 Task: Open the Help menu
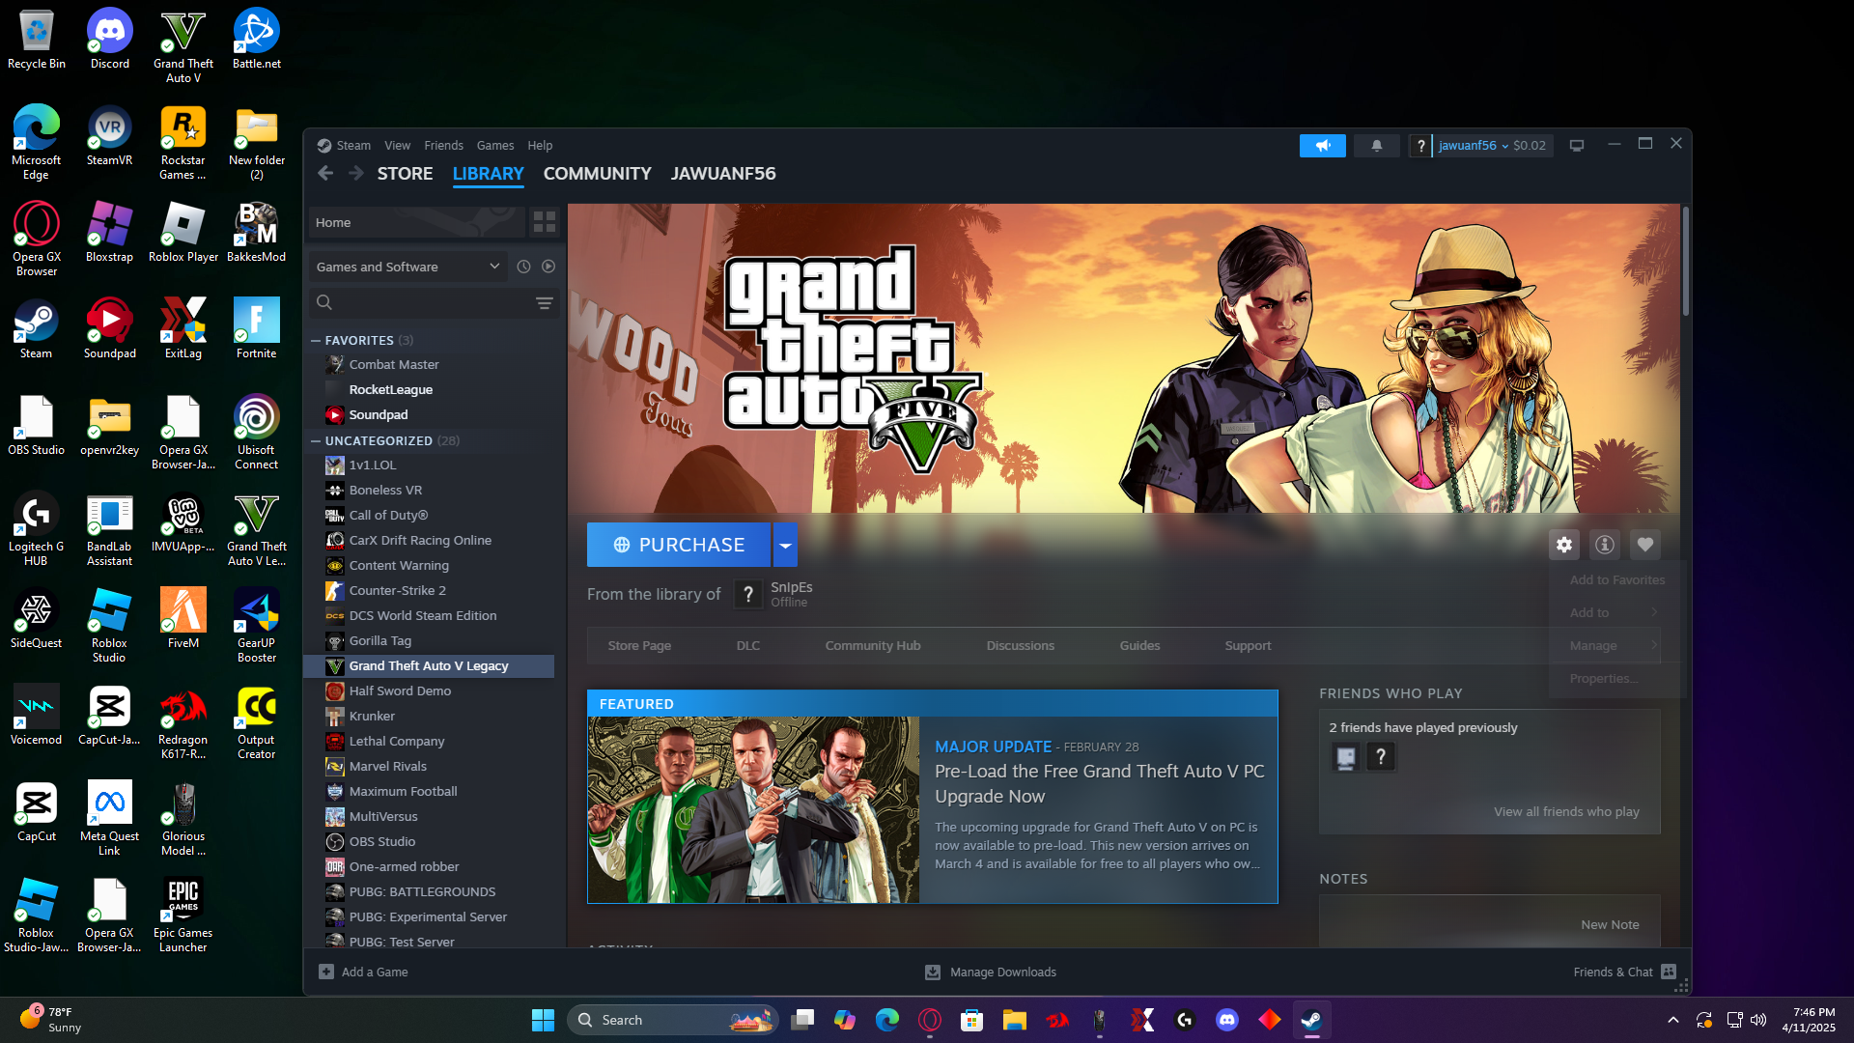tap(540, 146)
